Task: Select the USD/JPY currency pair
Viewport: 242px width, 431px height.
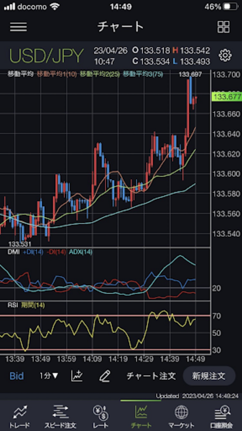Action: pos(46,56)
